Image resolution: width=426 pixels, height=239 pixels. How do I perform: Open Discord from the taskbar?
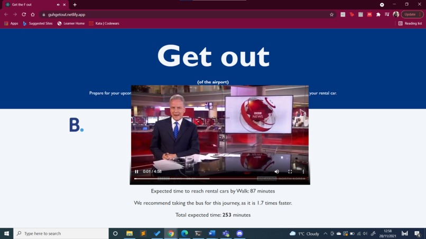point(239,233)
